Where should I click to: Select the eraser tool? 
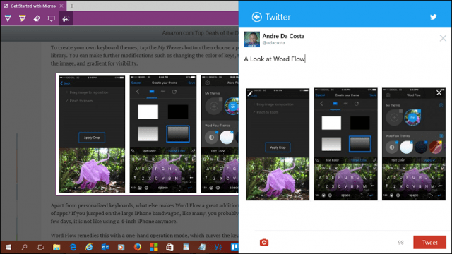pyautogui.click(x=37, y=19)
